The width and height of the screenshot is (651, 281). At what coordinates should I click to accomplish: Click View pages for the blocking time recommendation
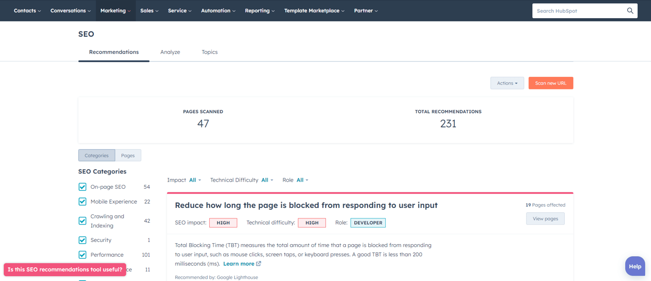545,218
